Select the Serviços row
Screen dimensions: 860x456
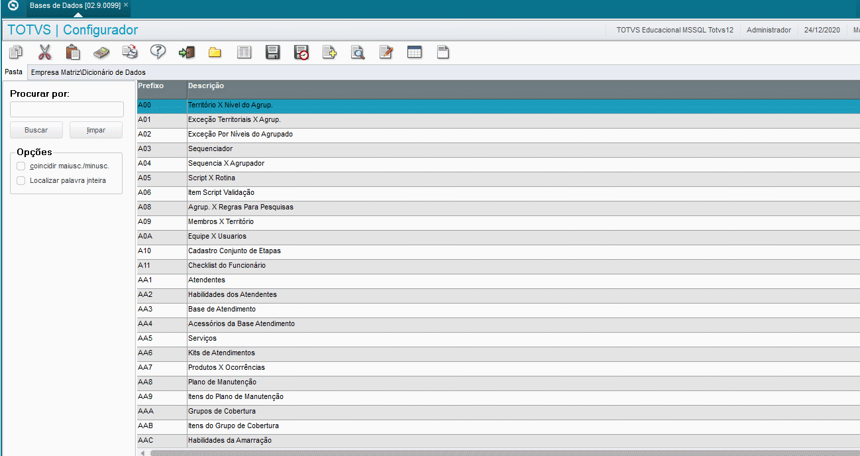pyautogui.click(x=498, y=339)
